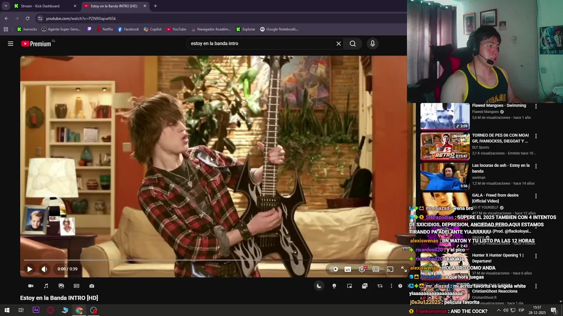Viewport: 563px width, 316px height.
Task: Open a new browser tab
Action: [155, 6]
